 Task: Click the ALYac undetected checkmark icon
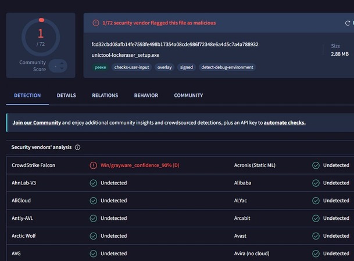(x=316, y=201)
